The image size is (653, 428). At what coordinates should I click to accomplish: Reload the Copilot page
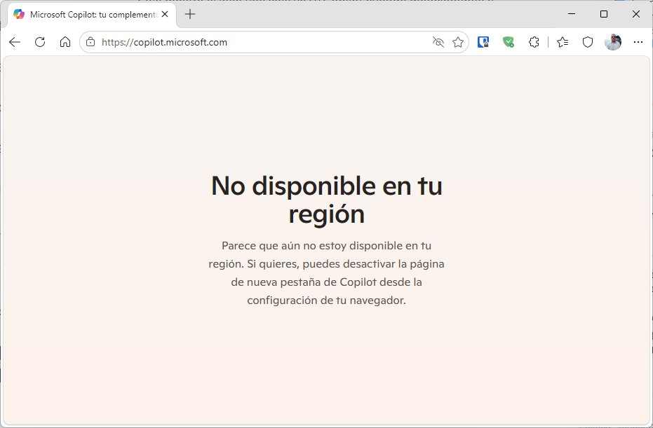click(40, 42)
